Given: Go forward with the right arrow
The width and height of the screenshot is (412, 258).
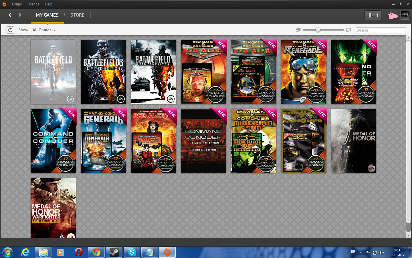Looking at the screenshot, I should [x=20, y=15].
